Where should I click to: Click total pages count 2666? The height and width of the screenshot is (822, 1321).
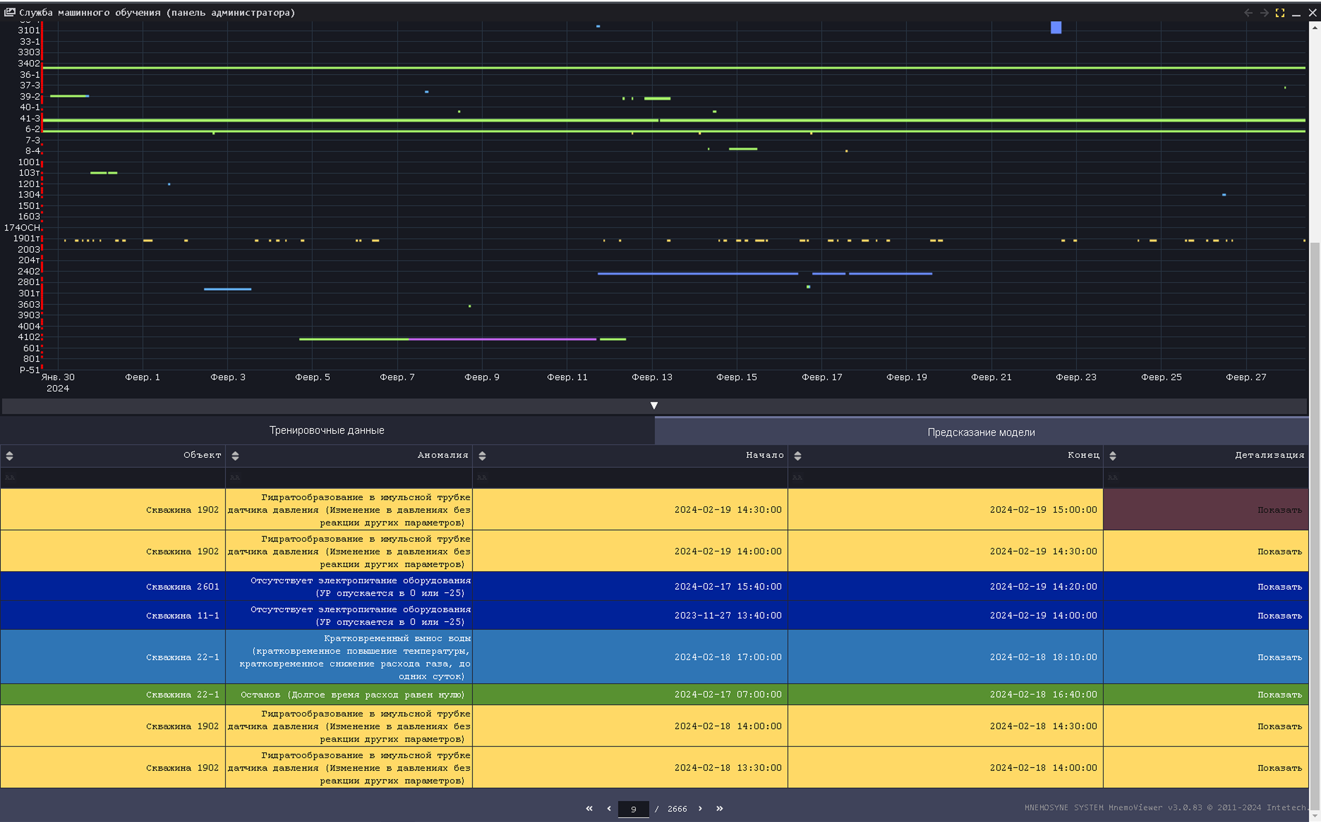click(x=677, y=809)
